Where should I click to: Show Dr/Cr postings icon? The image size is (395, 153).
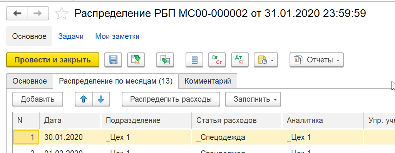[x=217, y=60]
